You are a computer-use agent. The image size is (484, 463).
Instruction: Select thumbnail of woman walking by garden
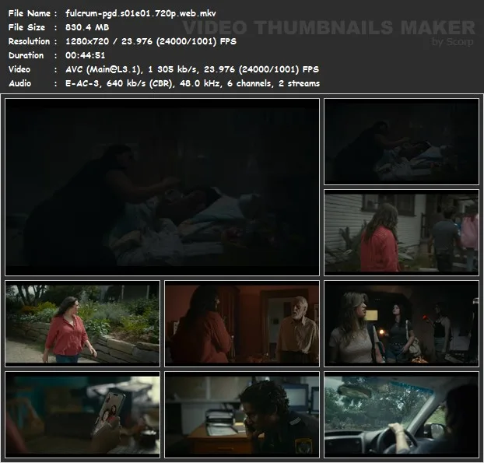(82, 323)
